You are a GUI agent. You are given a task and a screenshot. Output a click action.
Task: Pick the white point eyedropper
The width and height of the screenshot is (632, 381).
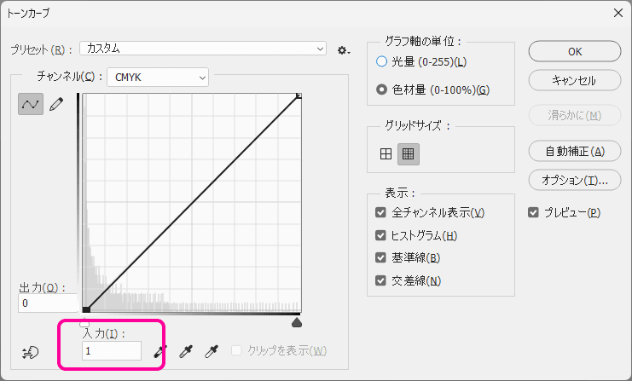(x=212, y=352)
